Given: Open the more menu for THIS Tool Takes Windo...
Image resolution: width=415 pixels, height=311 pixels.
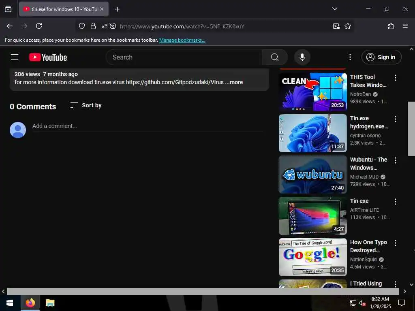Looking at the screenshot, I should click(396, 77).
